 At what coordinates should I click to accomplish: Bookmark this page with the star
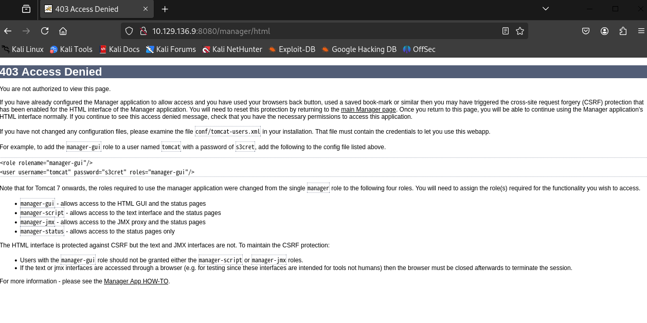(520, 31)
